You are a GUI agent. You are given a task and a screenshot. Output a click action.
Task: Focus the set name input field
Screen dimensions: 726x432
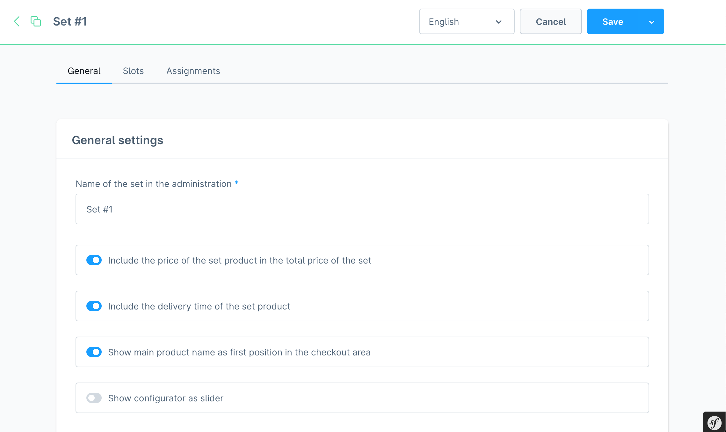(362, 209)
